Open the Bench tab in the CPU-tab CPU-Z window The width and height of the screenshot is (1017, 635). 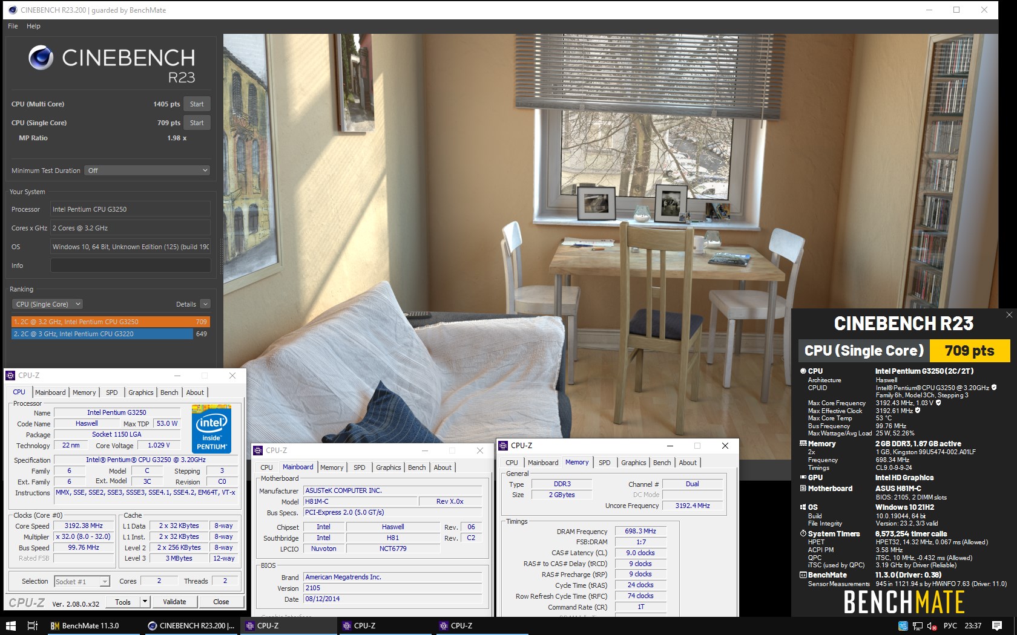(x=169, y=392)
